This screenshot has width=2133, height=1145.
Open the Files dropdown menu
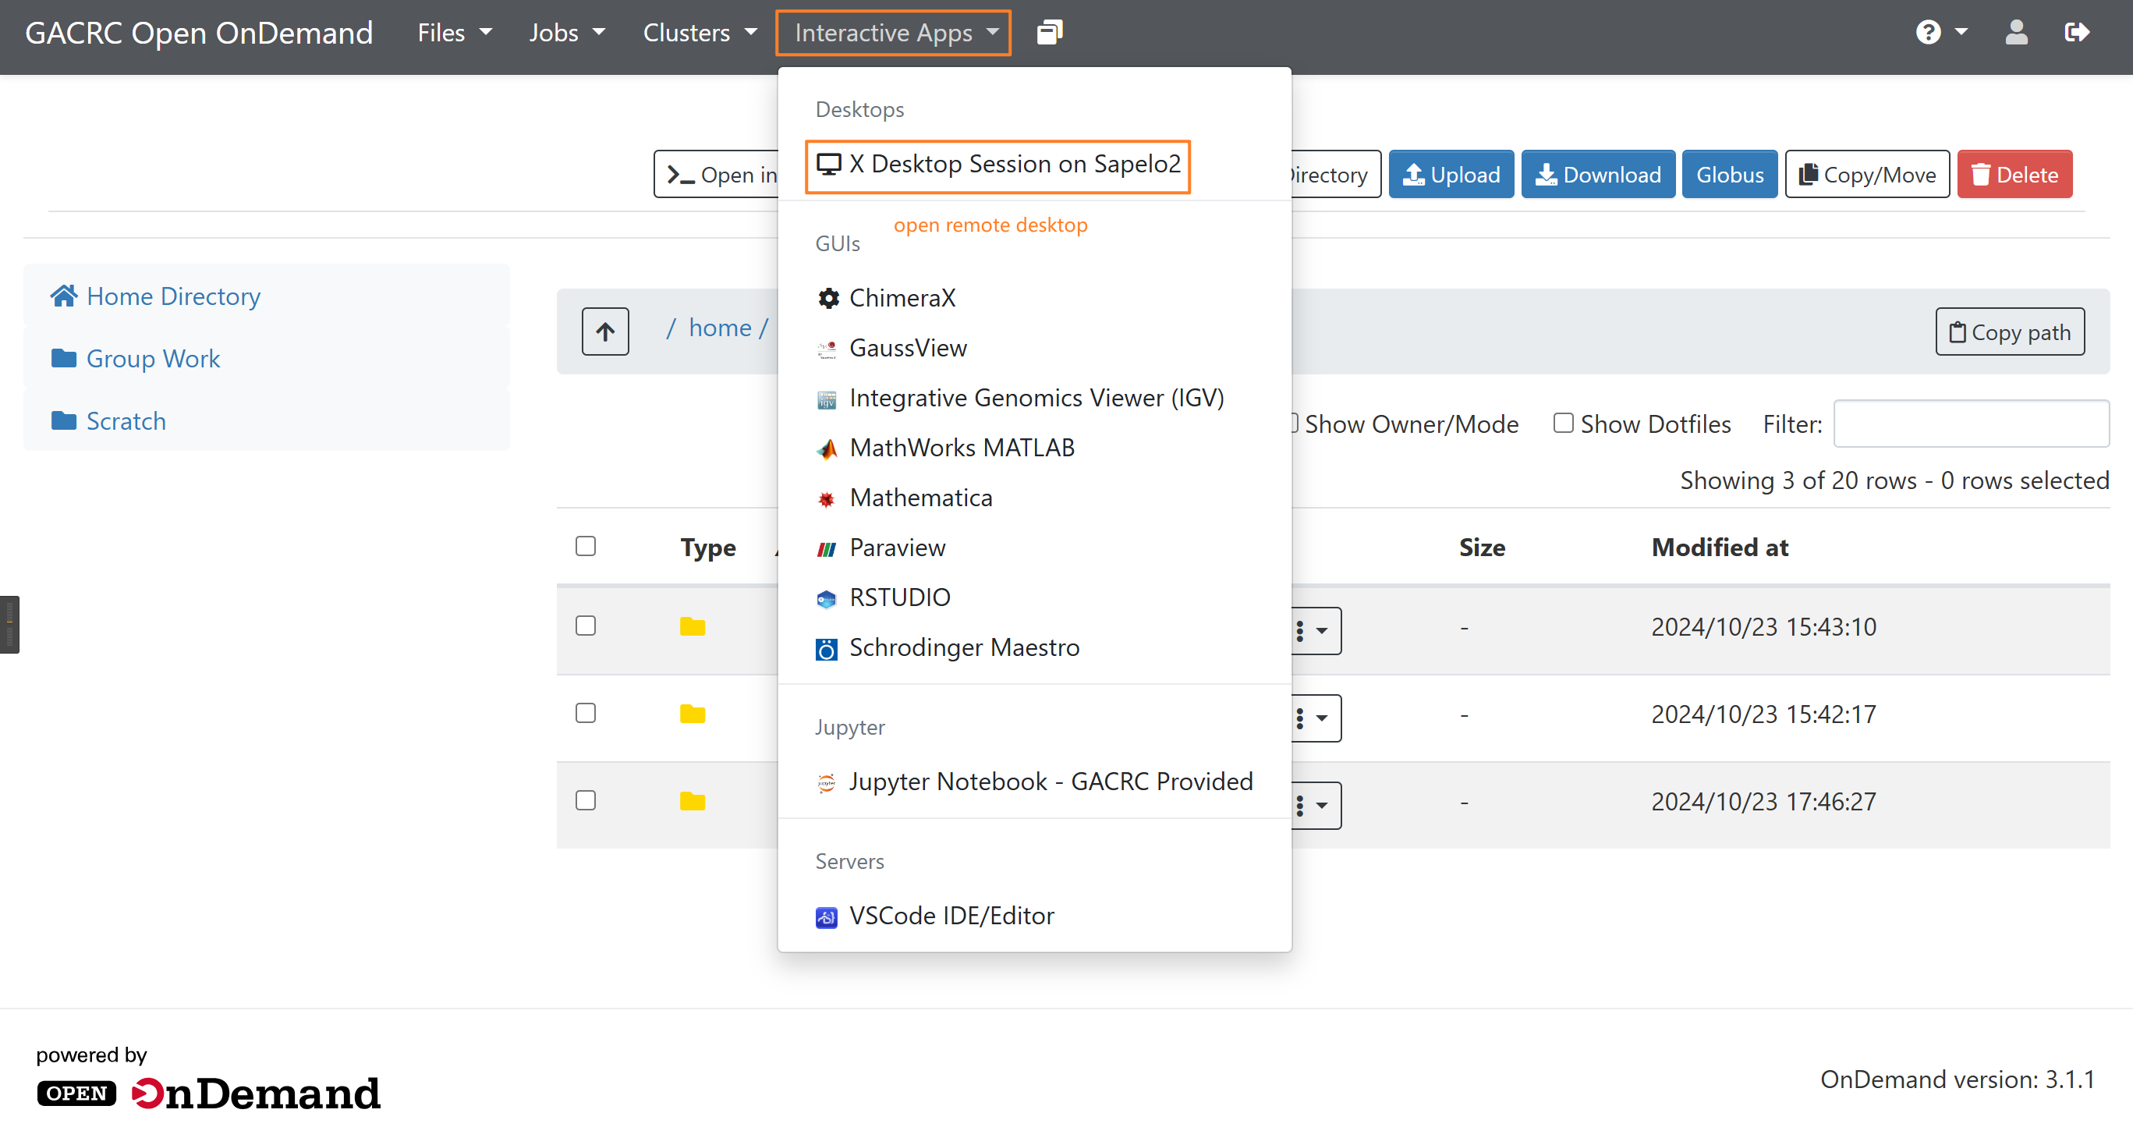tap(455, 32)
